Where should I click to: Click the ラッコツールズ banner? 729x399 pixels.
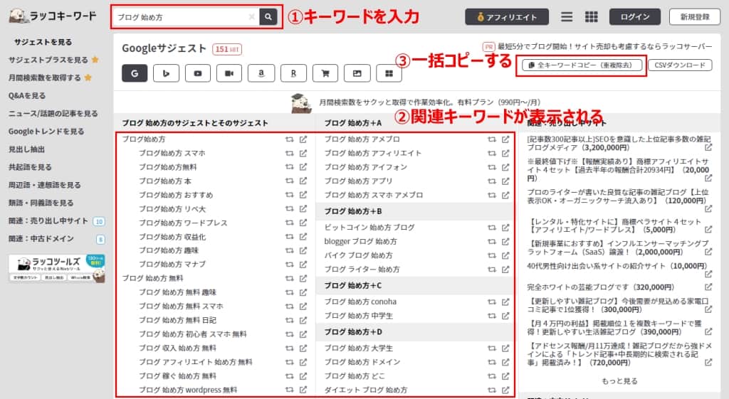[57, 268]
